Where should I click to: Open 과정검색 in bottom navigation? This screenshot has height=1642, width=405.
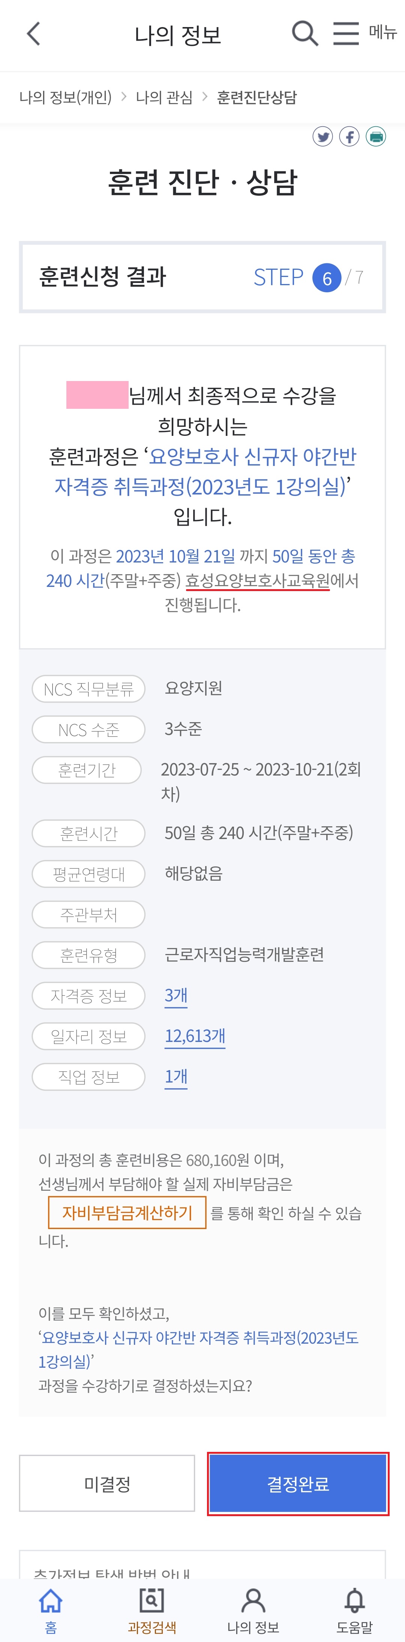tap(152, 1610)
